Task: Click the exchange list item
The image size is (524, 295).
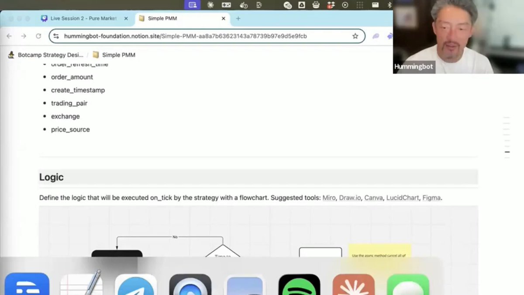Action: (x=65, y=116)
